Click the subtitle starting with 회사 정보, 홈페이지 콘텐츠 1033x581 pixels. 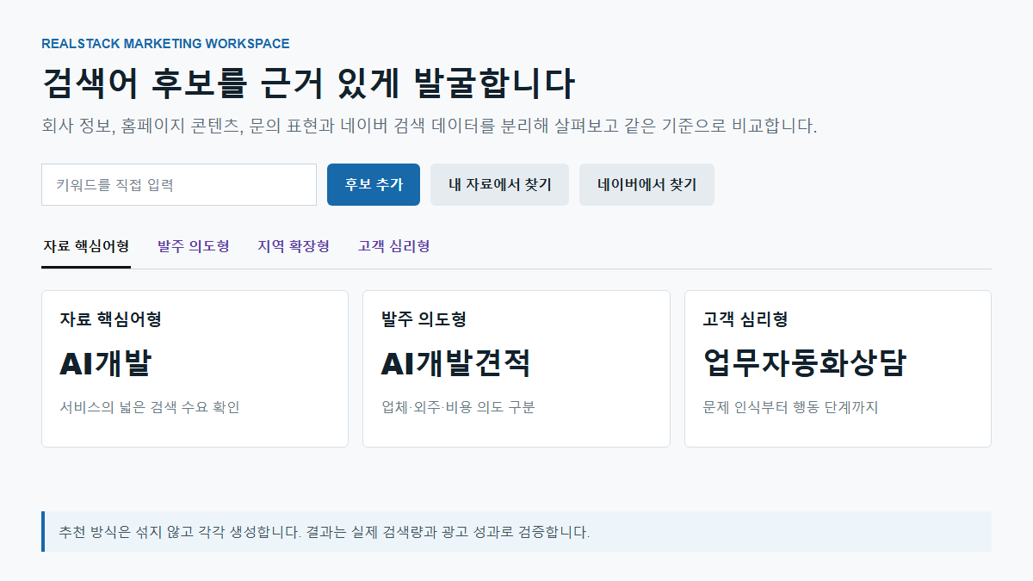[430, 127]
